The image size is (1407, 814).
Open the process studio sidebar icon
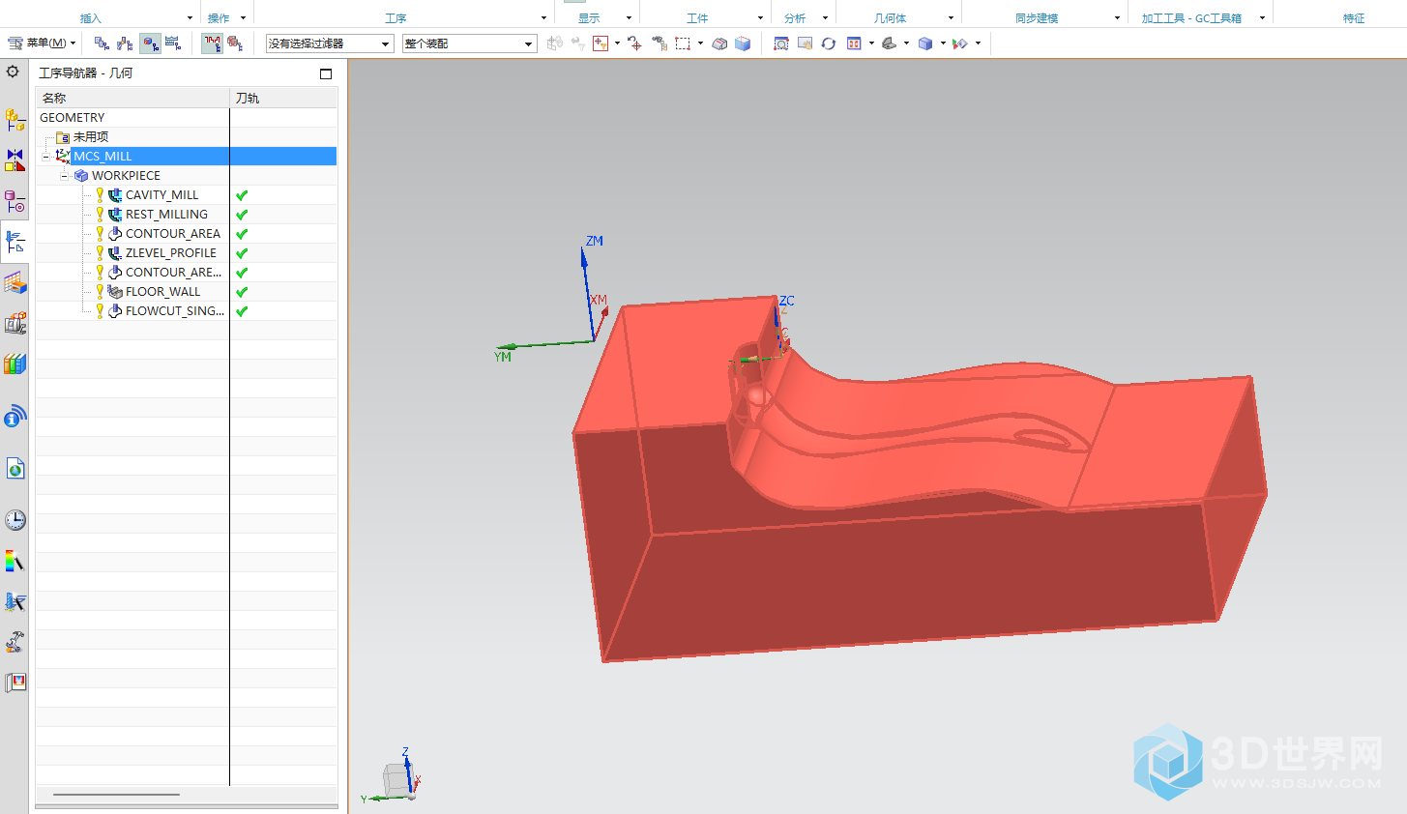tap(15, 601)
